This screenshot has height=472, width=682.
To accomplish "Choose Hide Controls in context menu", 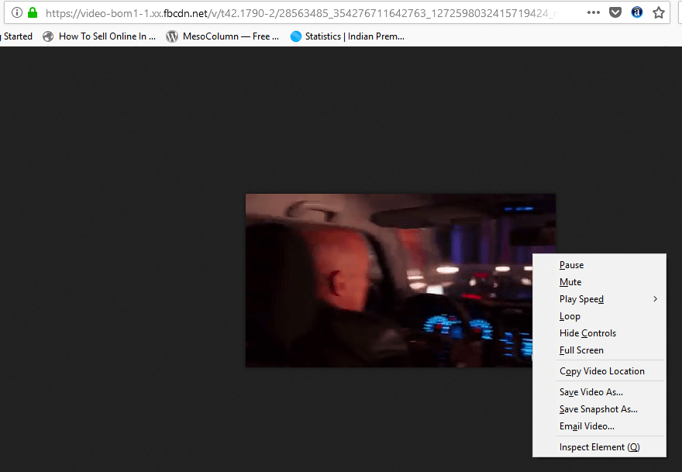I will point(587,333).
